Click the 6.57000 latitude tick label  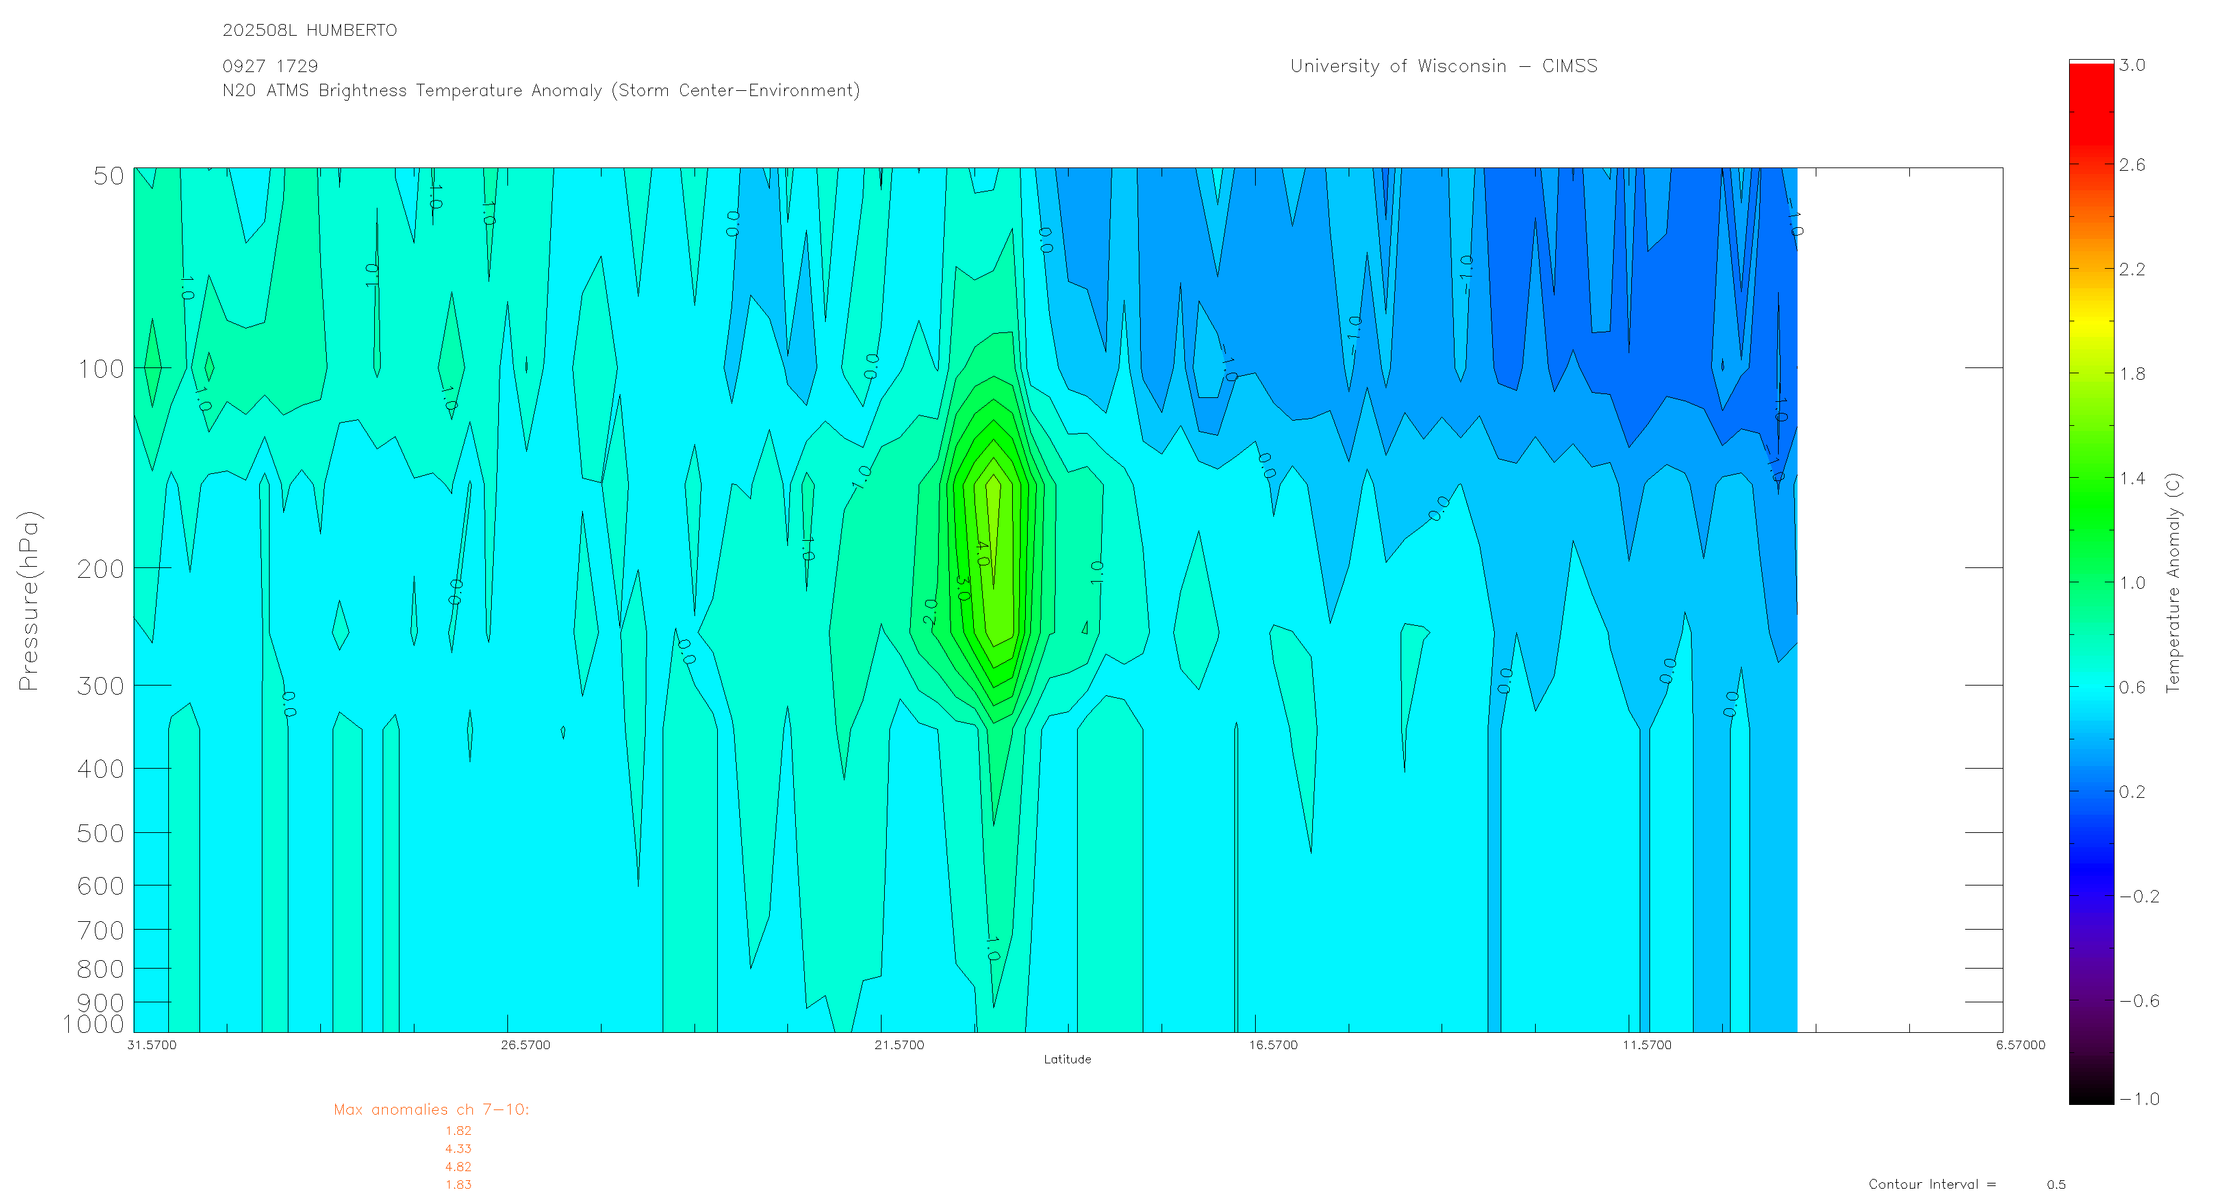tap(2020, 1045)
